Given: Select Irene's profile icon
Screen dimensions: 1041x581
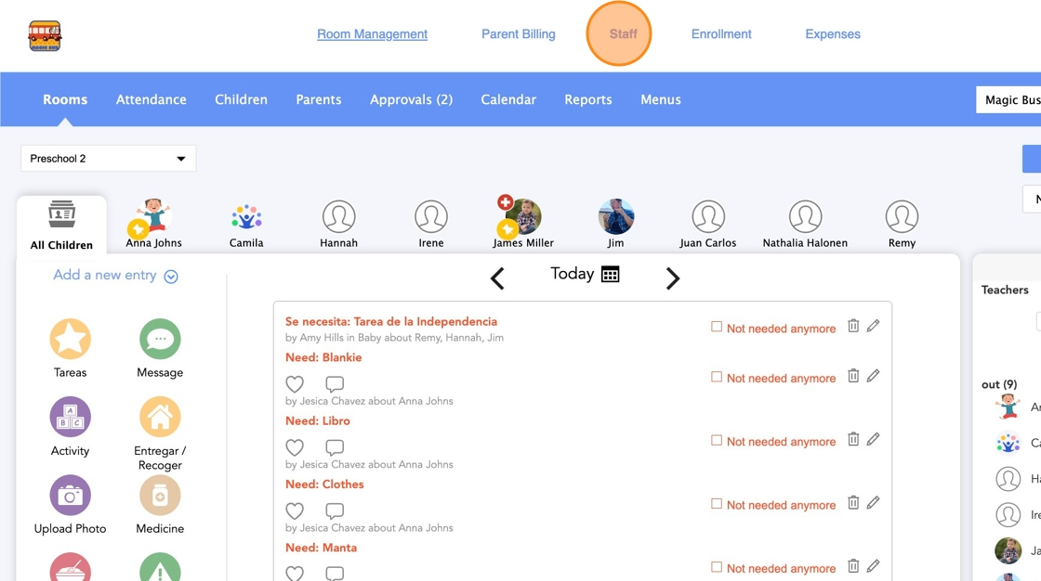Looking at the screenshot, I should pyautogui.click(x=431, y=217).
